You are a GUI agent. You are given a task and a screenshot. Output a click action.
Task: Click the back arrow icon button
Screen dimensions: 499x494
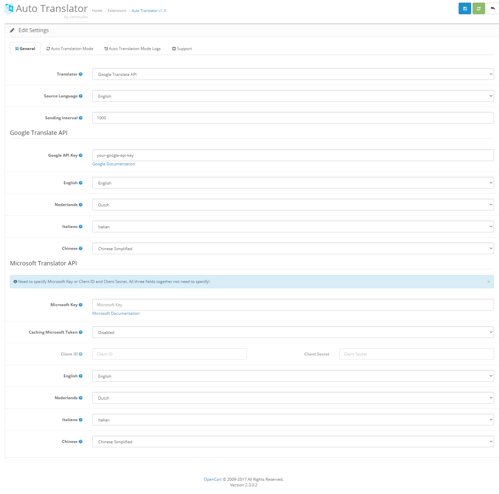pos(492,9)
